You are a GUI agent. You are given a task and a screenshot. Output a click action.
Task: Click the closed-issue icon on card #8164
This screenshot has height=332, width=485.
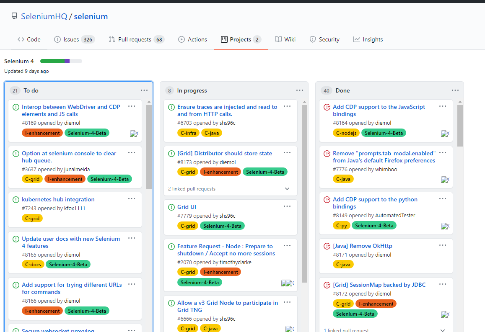(x=327, y=107)
